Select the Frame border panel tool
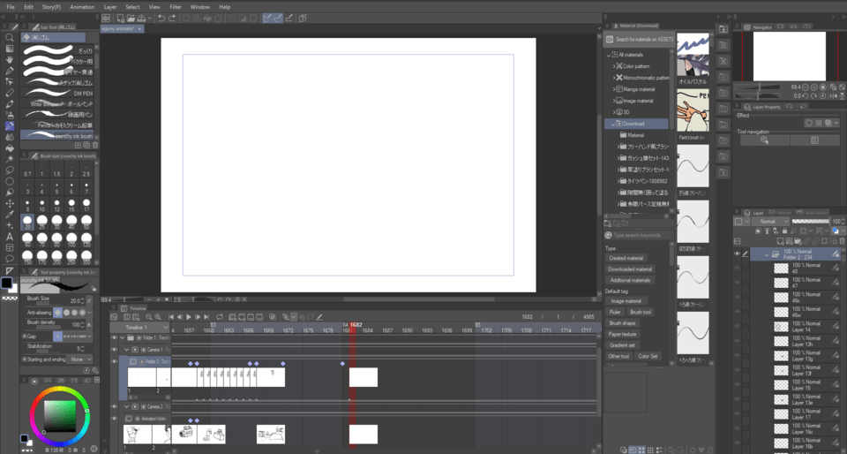The width and height of the screenshot is (847, 454). point(9,247)
